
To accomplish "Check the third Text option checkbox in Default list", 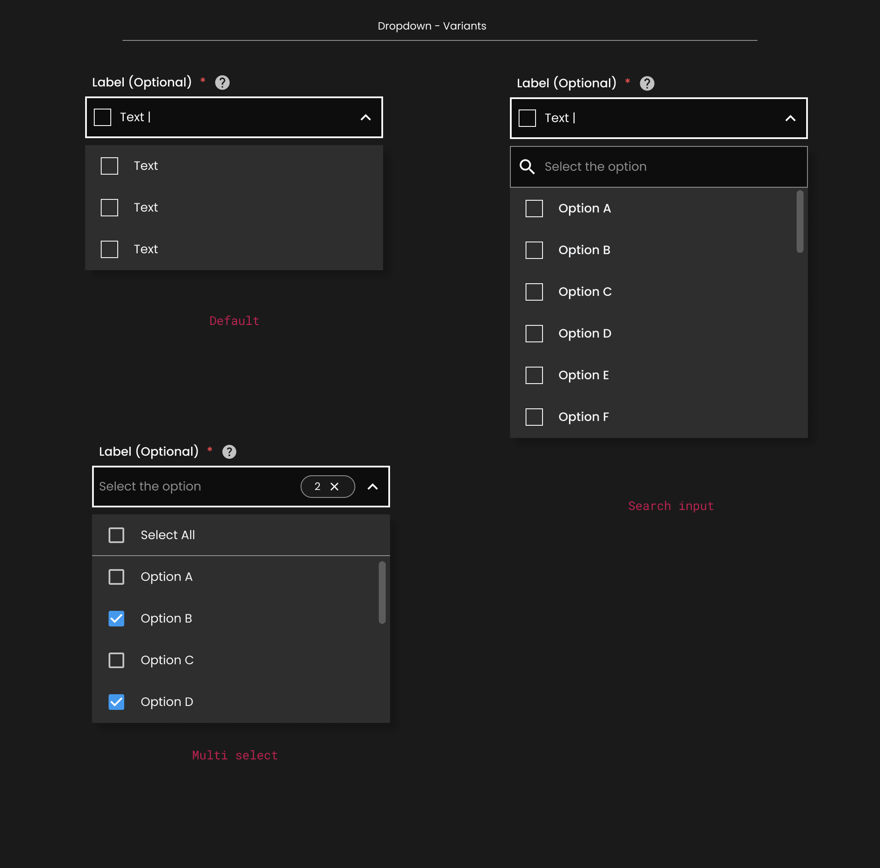I will pyautogui.click(x=109, y=250).
